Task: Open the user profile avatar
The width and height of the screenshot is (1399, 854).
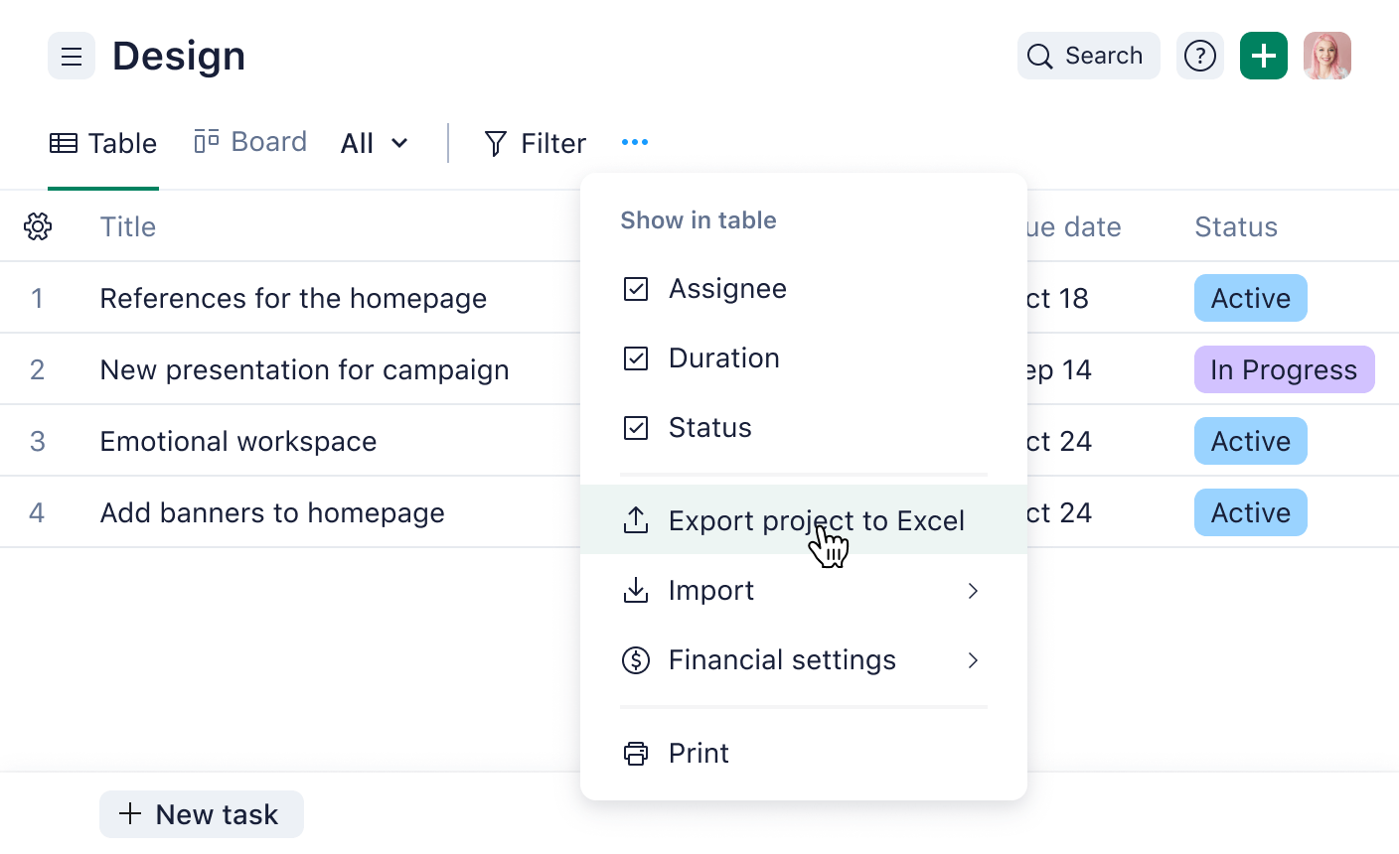Action: click(1326, 57)
